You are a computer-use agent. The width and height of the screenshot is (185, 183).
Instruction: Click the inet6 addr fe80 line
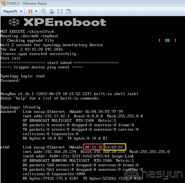78,156
